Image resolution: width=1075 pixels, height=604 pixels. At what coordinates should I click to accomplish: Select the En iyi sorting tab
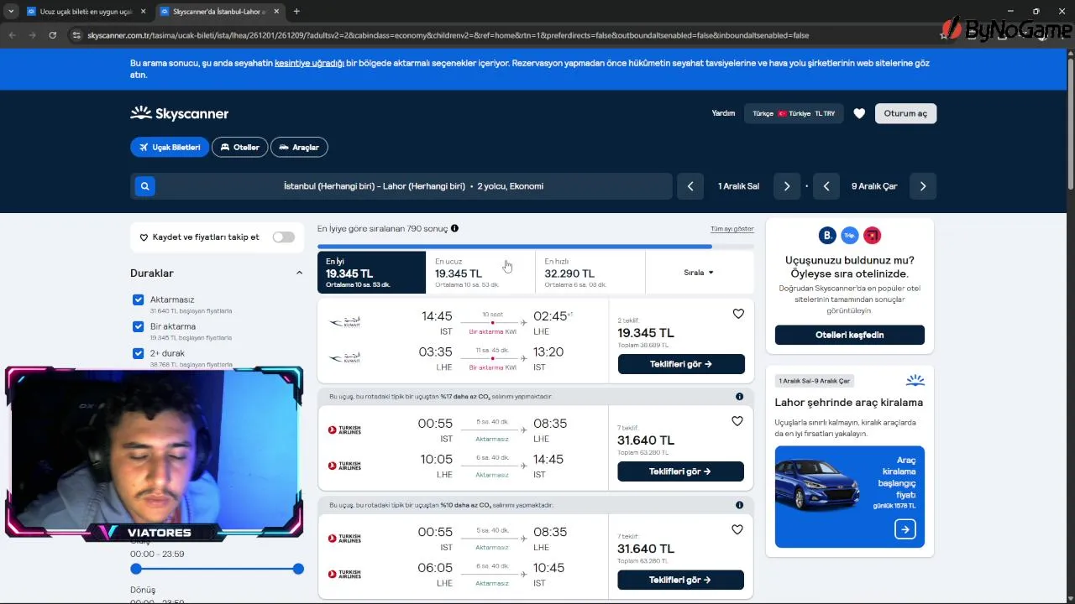coord(372,273)
